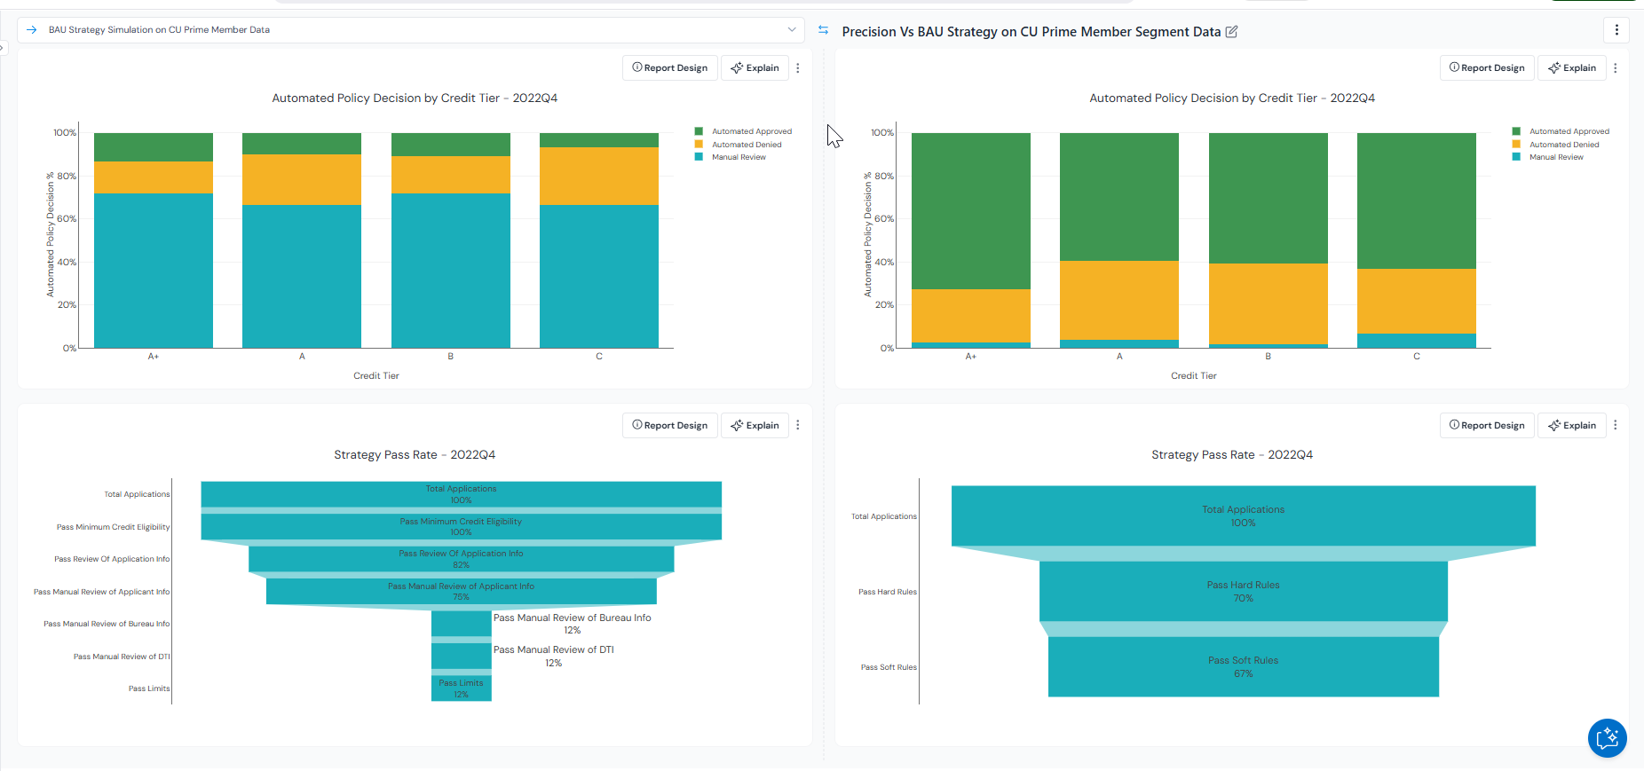Select the Pass Hard Rules funnel segment

click(x=1243, y=591)
